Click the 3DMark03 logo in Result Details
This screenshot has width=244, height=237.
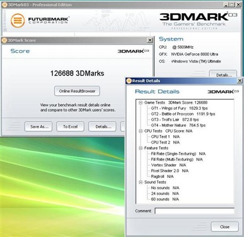click(x=223, y=92)
